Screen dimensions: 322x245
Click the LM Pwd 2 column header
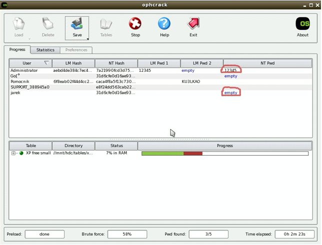click(x=202, y=63)
